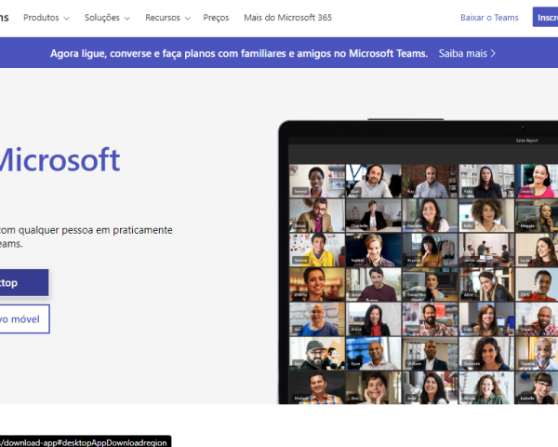Click the Baixar o Teams link
The image size is (558, 447).
point(489,18)
